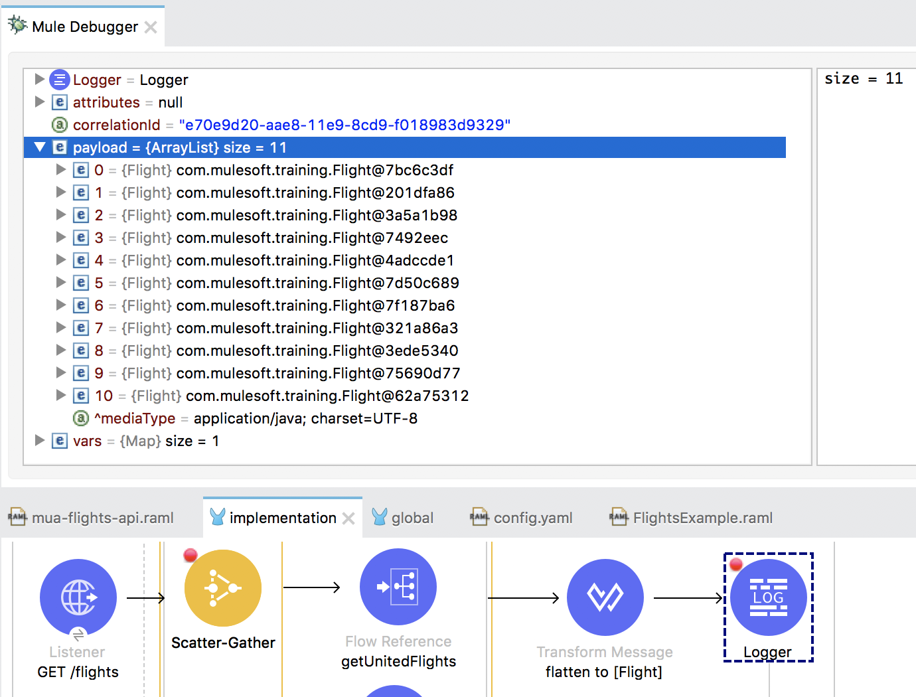
Task: Switch to the implementation tab
Action: pyautogui.click(x=283, y=518)
